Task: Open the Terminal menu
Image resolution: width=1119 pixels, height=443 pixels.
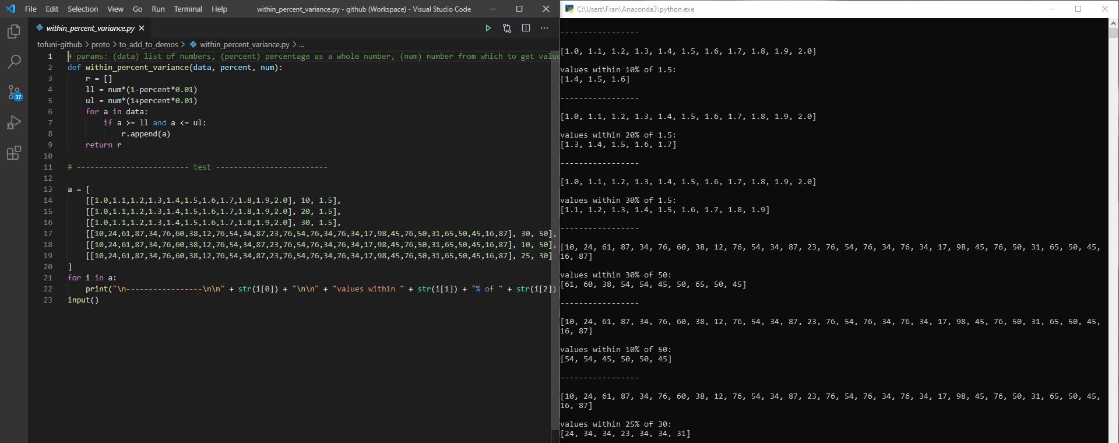Action: tap(188, 9)
